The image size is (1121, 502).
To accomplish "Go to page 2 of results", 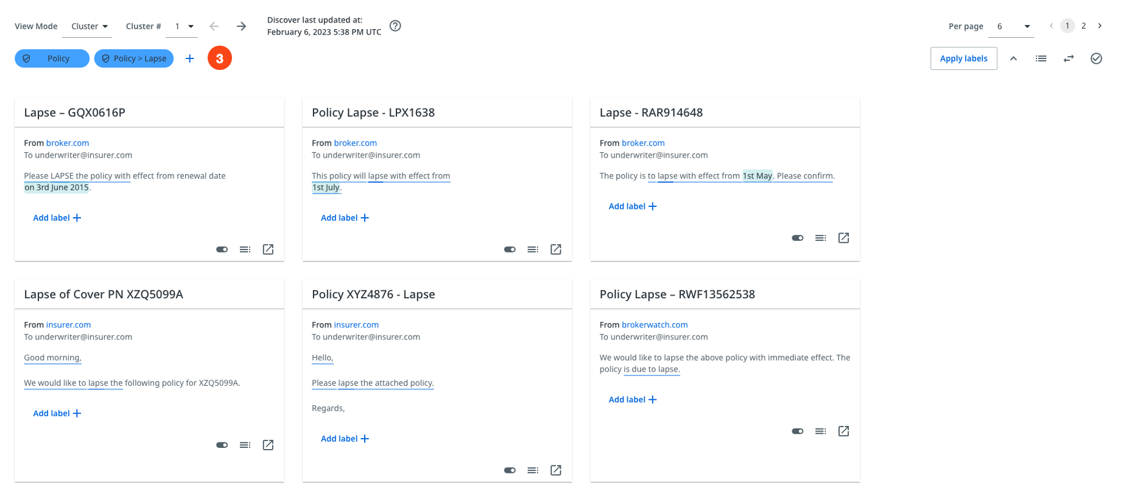I will click(1083, 26).
